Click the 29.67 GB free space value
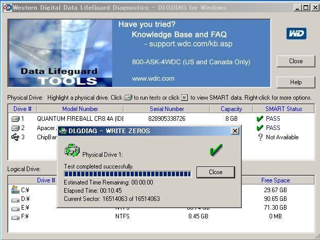 click(276, 190)
